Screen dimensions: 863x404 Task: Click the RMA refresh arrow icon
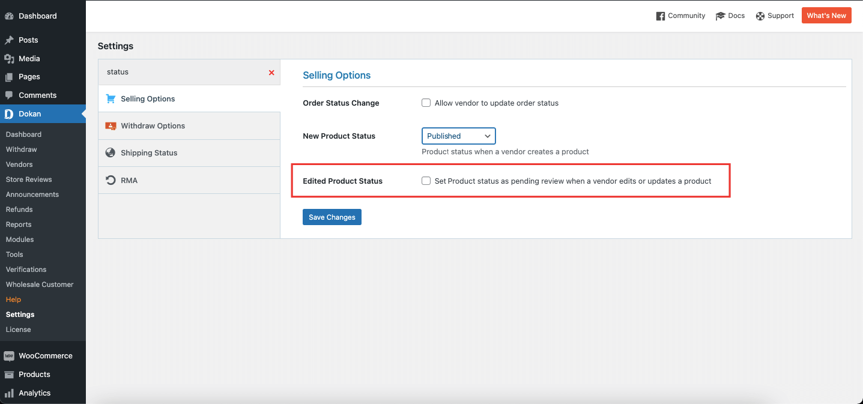[111, 180]
